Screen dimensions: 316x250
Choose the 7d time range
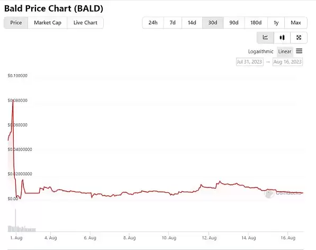coord(173,23)
